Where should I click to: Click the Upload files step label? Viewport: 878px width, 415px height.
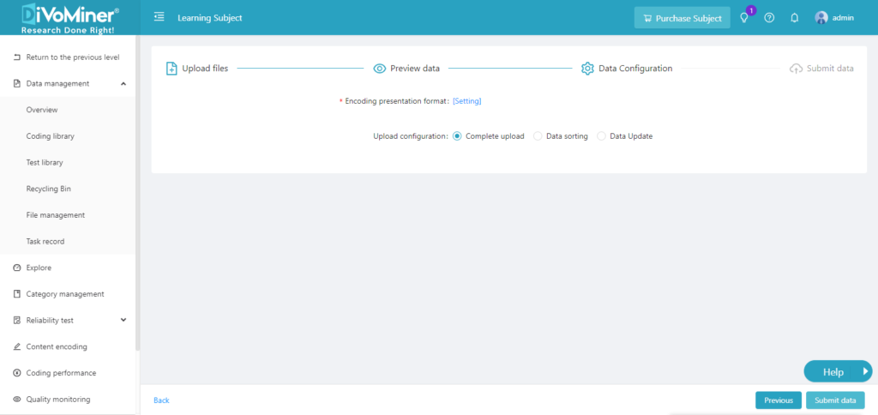(x=205, y=69)
